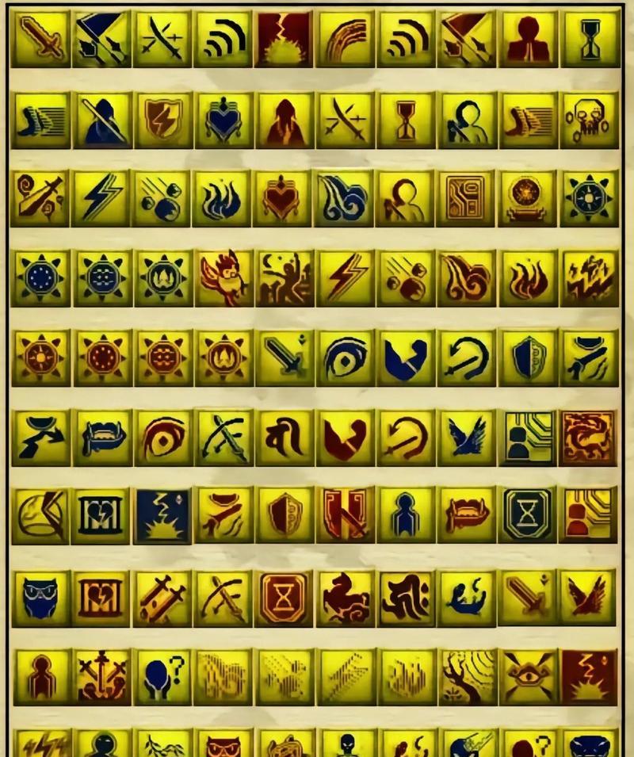Click the red dragon on orange tile
This screenshot has width=634, height=757.
point(588,438)
